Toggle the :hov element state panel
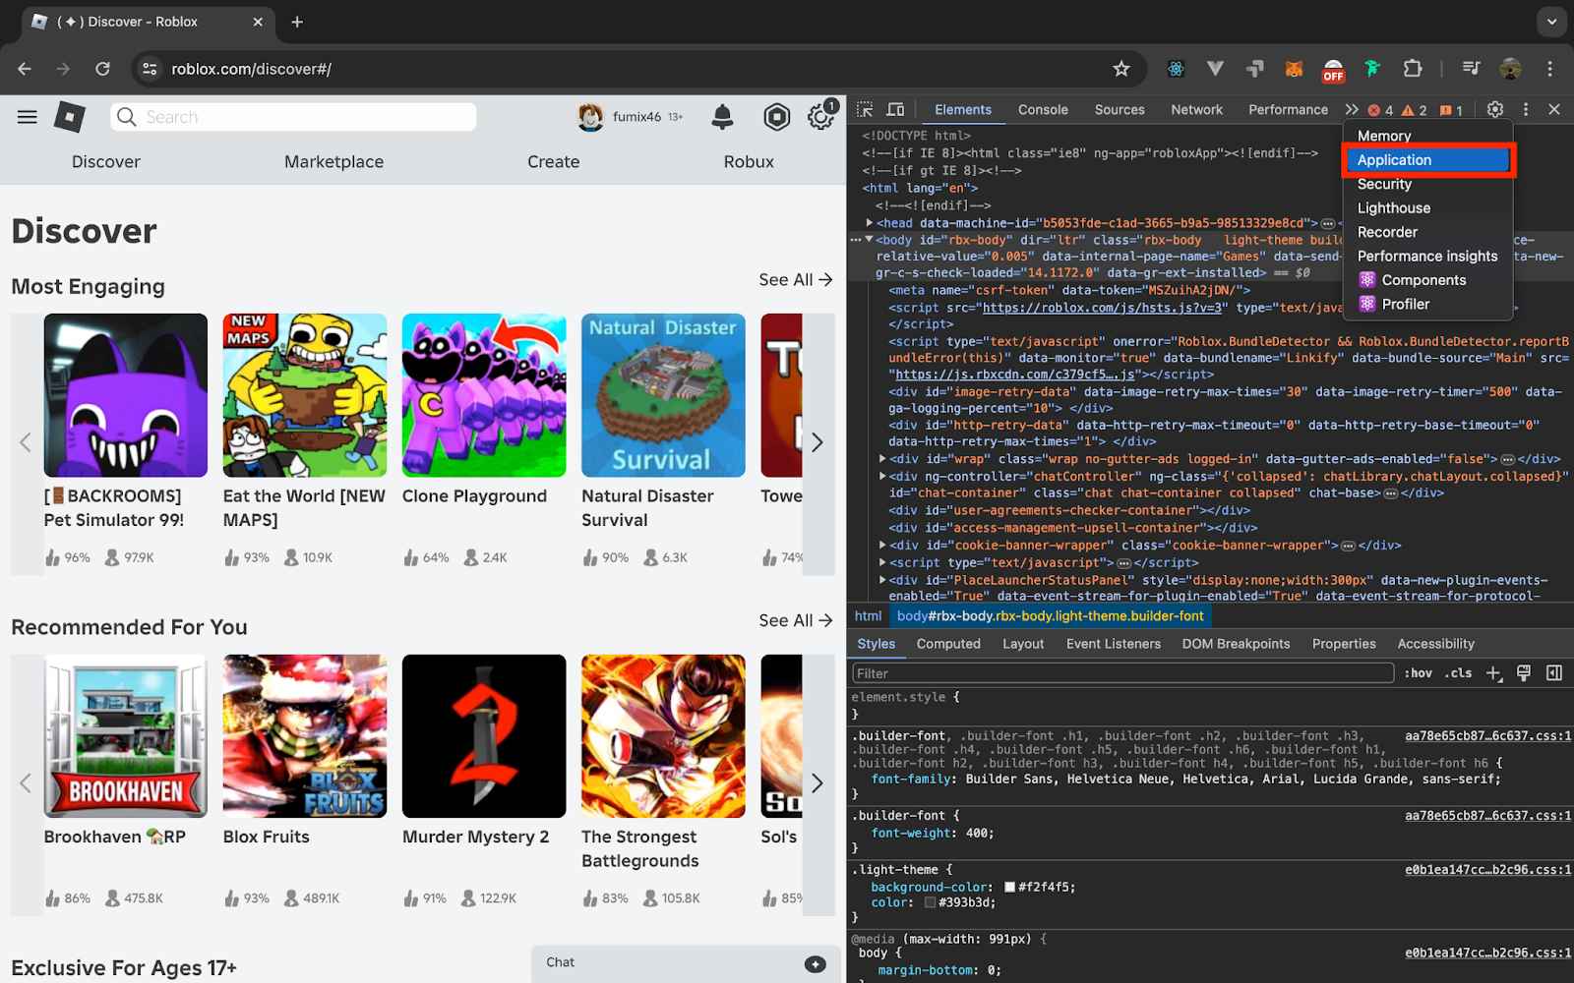This screenshot has width=1574, height=983. [x=1418, y=673]
